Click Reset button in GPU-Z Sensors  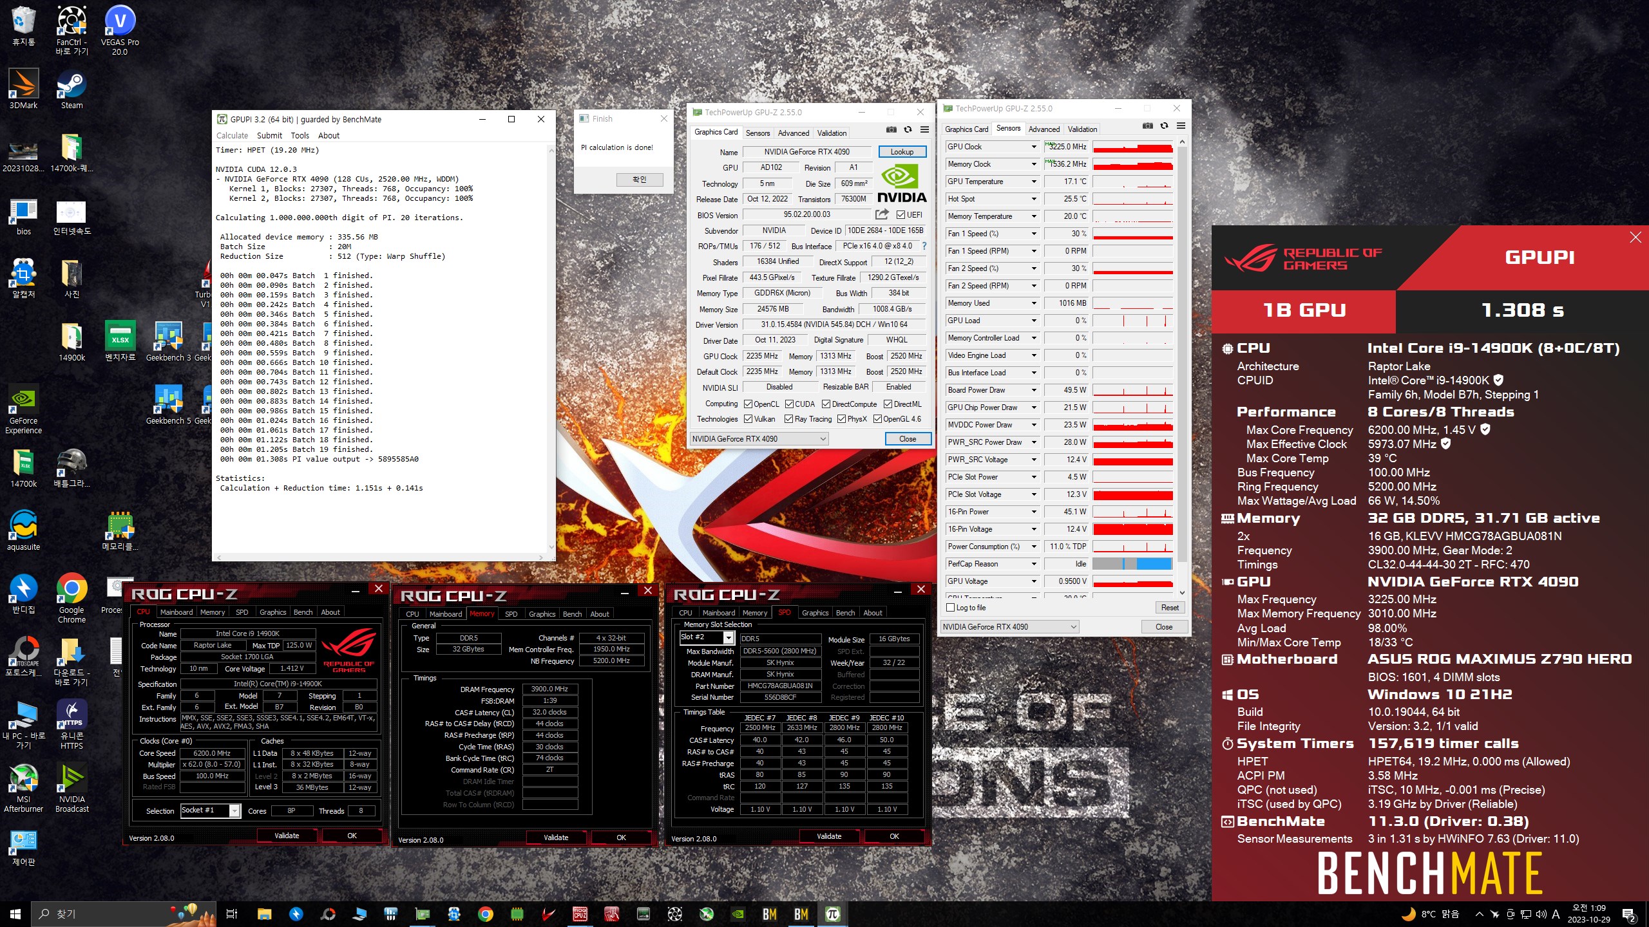click(x=1170, y=608)
